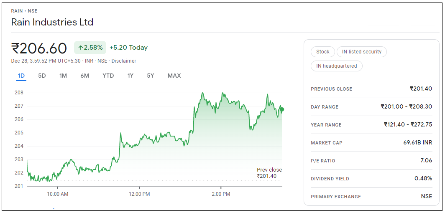Click the IN headquartered chip

336,66
